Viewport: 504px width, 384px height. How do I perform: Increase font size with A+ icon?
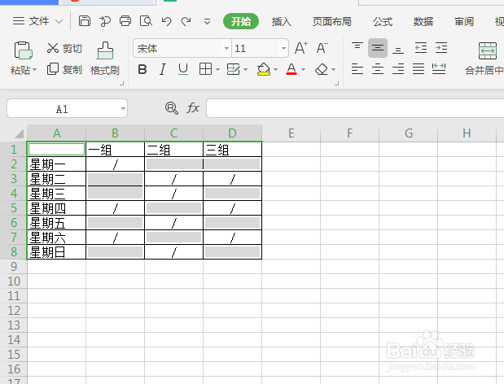point(301,48)
